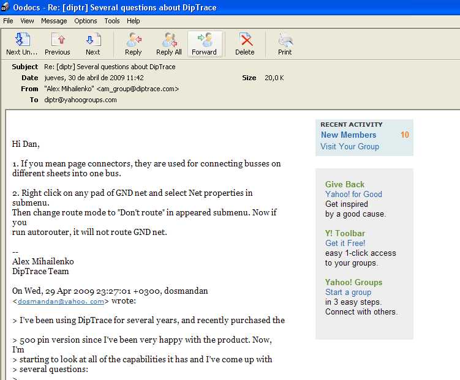Open the Previous message icon
Viewport: 460px width, 380px height.
pos(58,44)
